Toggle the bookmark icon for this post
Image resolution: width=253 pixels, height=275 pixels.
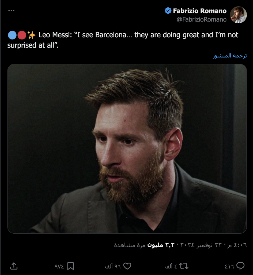70,266
